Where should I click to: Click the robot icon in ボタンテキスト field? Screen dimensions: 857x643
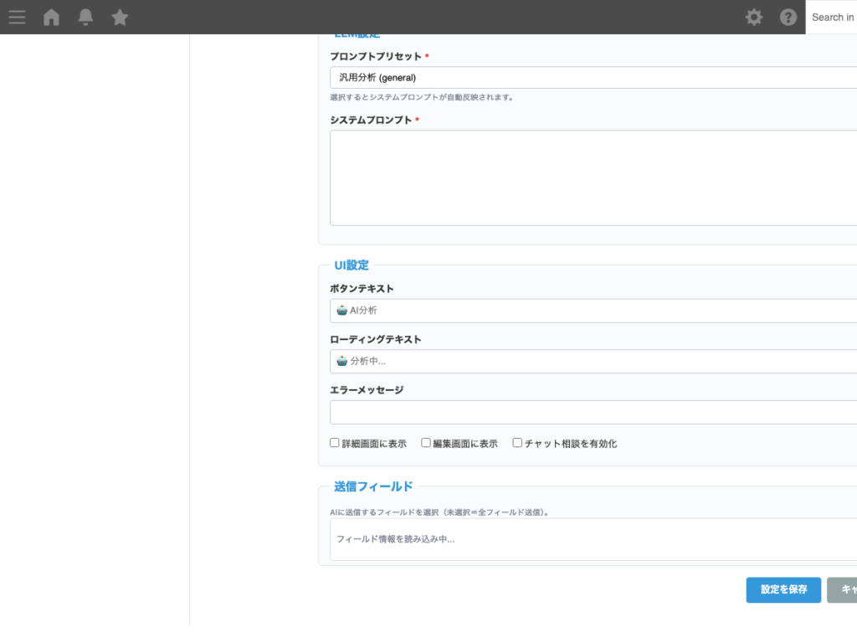[x=342, y=310]
